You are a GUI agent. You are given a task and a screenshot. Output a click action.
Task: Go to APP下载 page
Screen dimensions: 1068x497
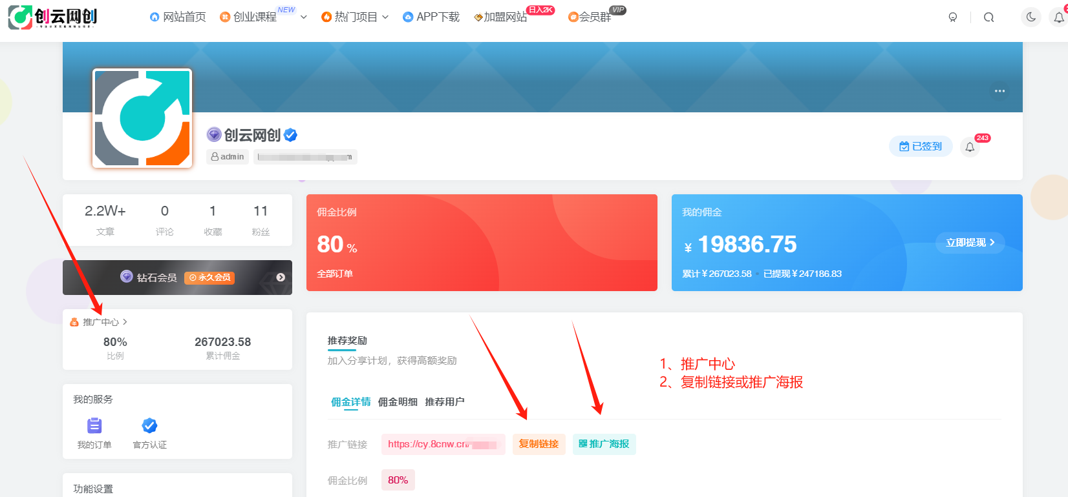431,17
